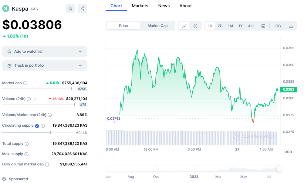Open the Max. supply info icon

[26, 154]
